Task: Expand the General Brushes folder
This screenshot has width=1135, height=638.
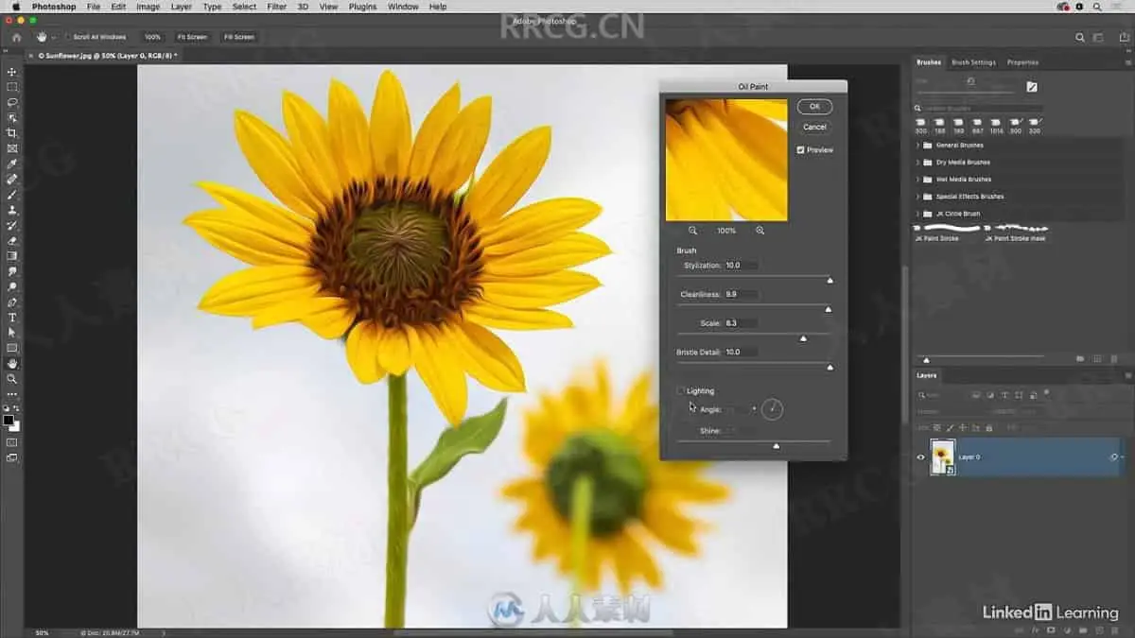Action: point(918,146)
